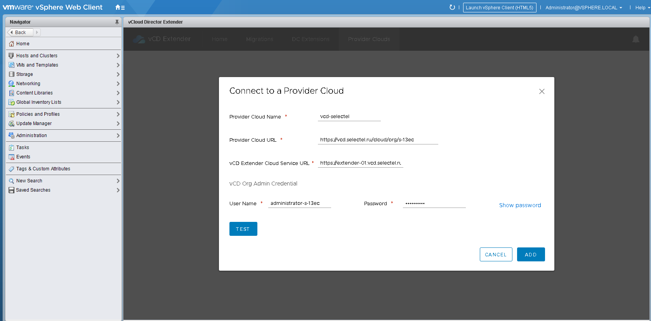Pin the Navigator panel
Viewport: 651px width, 321px height.
[x=117, y=22]
